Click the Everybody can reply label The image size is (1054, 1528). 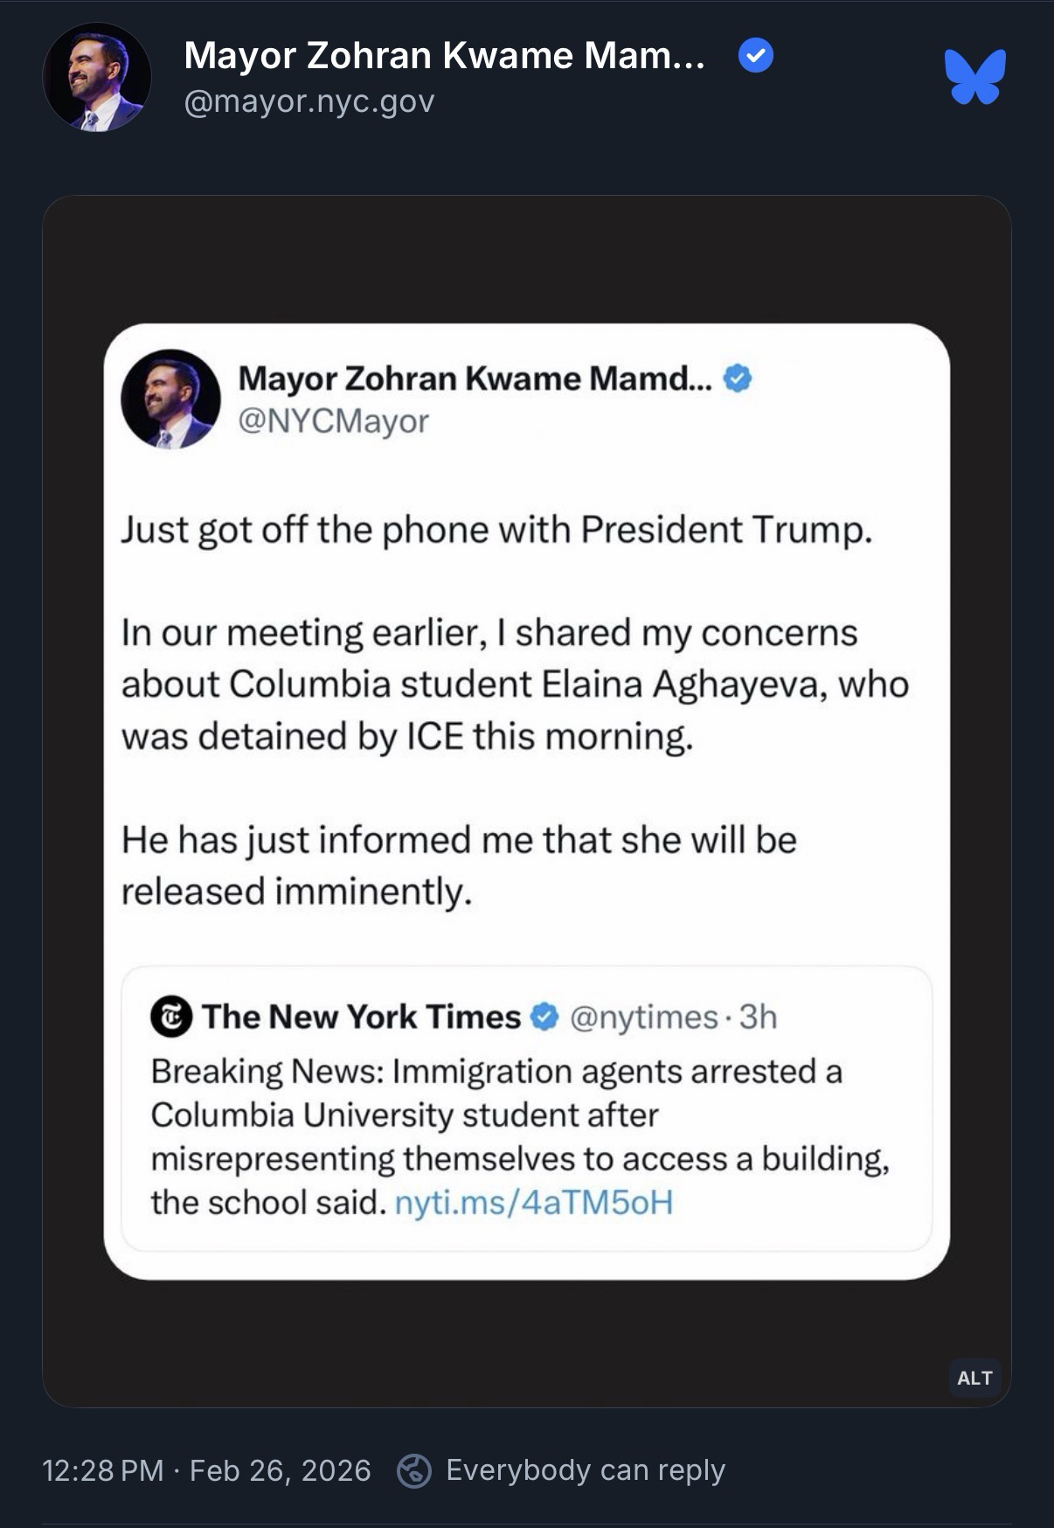pyautogui.click(x=586, y=1470)
